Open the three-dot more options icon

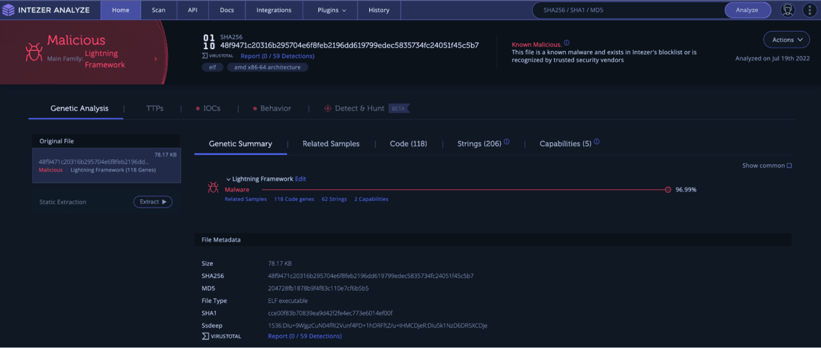coord(809,10)
